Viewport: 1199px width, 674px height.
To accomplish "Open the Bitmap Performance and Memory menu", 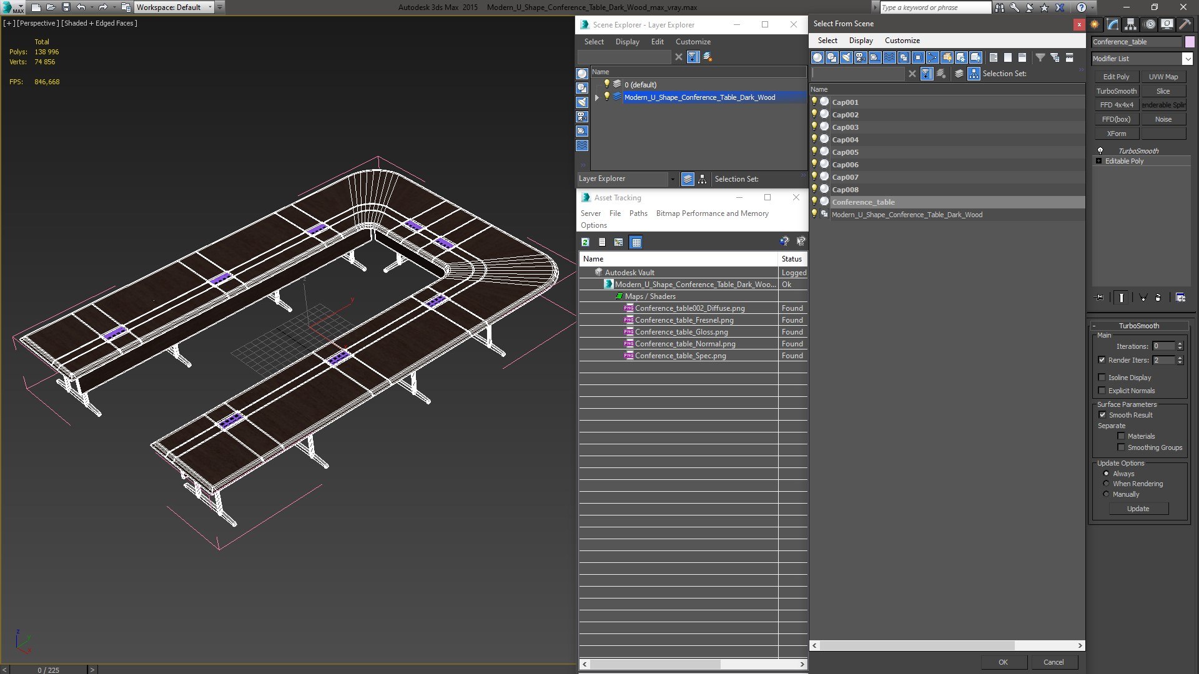I will [712, 213].
